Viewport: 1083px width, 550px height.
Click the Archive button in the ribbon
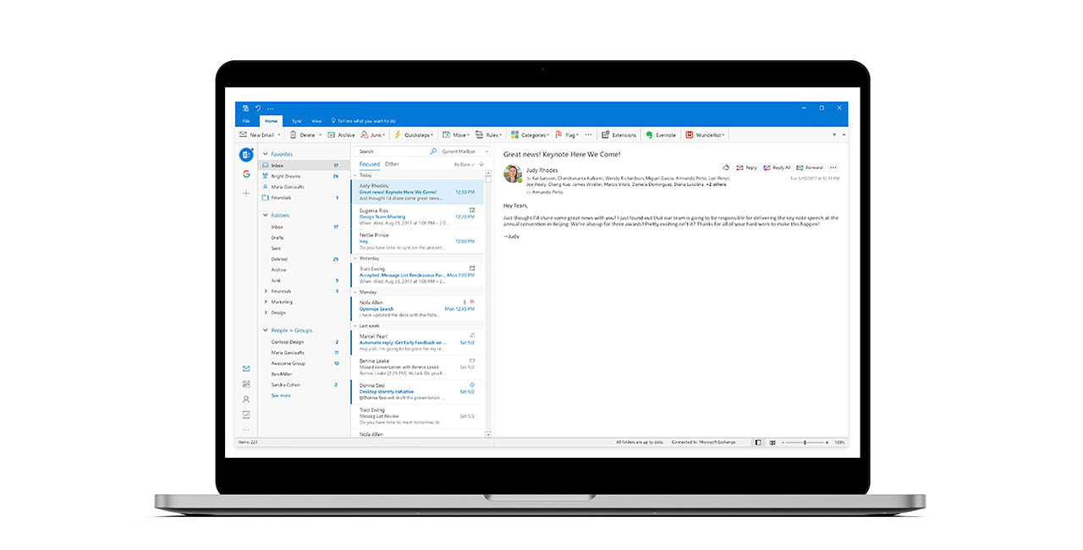coord(342,135)
